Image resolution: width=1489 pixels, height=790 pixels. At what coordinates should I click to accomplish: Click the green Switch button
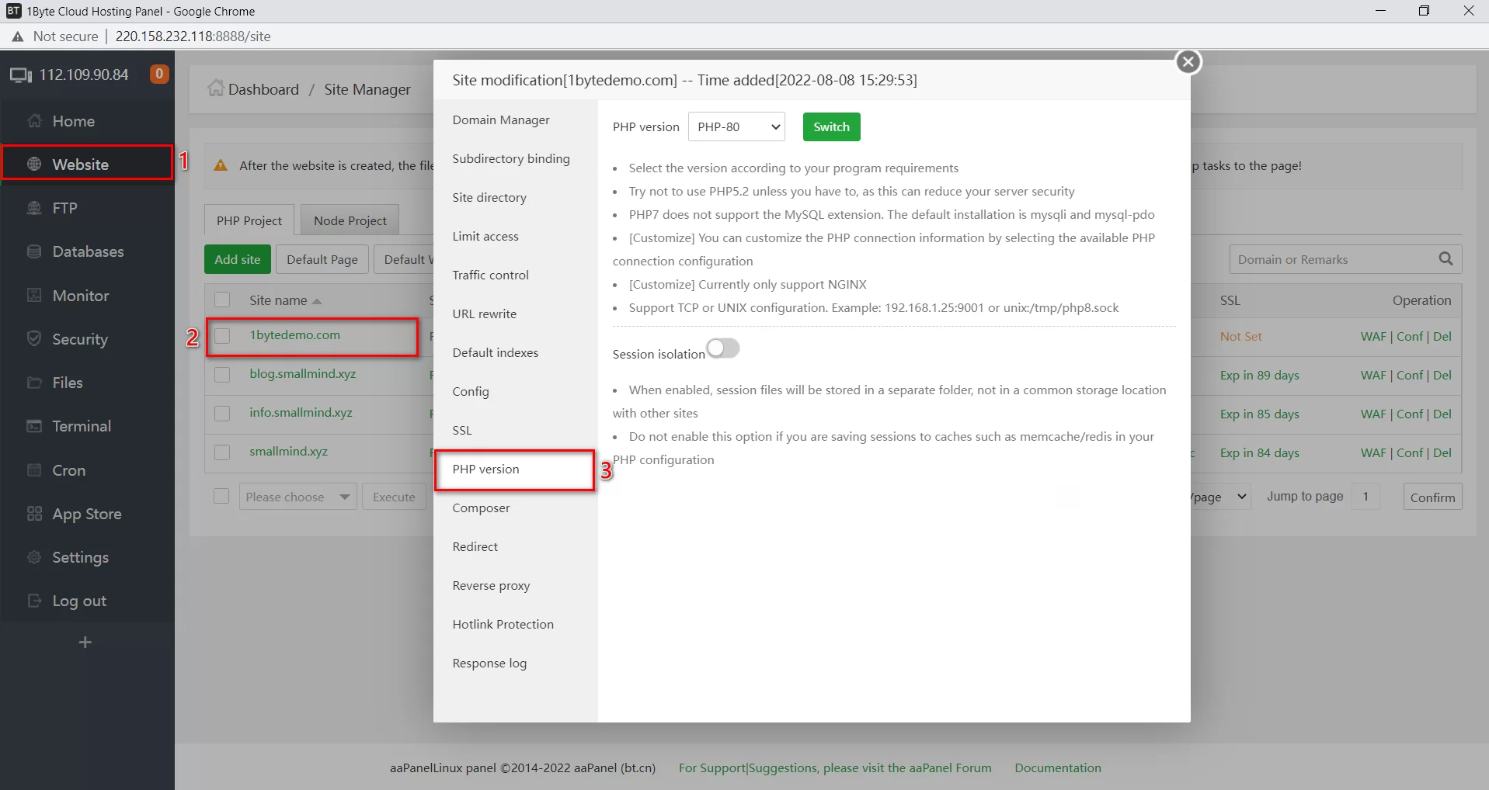pos(831,126)
